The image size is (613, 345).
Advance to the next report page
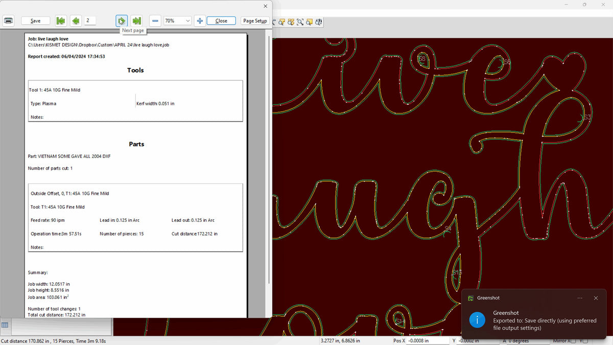click(122, 21)
